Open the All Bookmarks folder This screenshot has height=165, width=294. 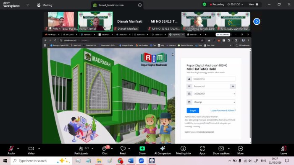(x=242, y=45)
